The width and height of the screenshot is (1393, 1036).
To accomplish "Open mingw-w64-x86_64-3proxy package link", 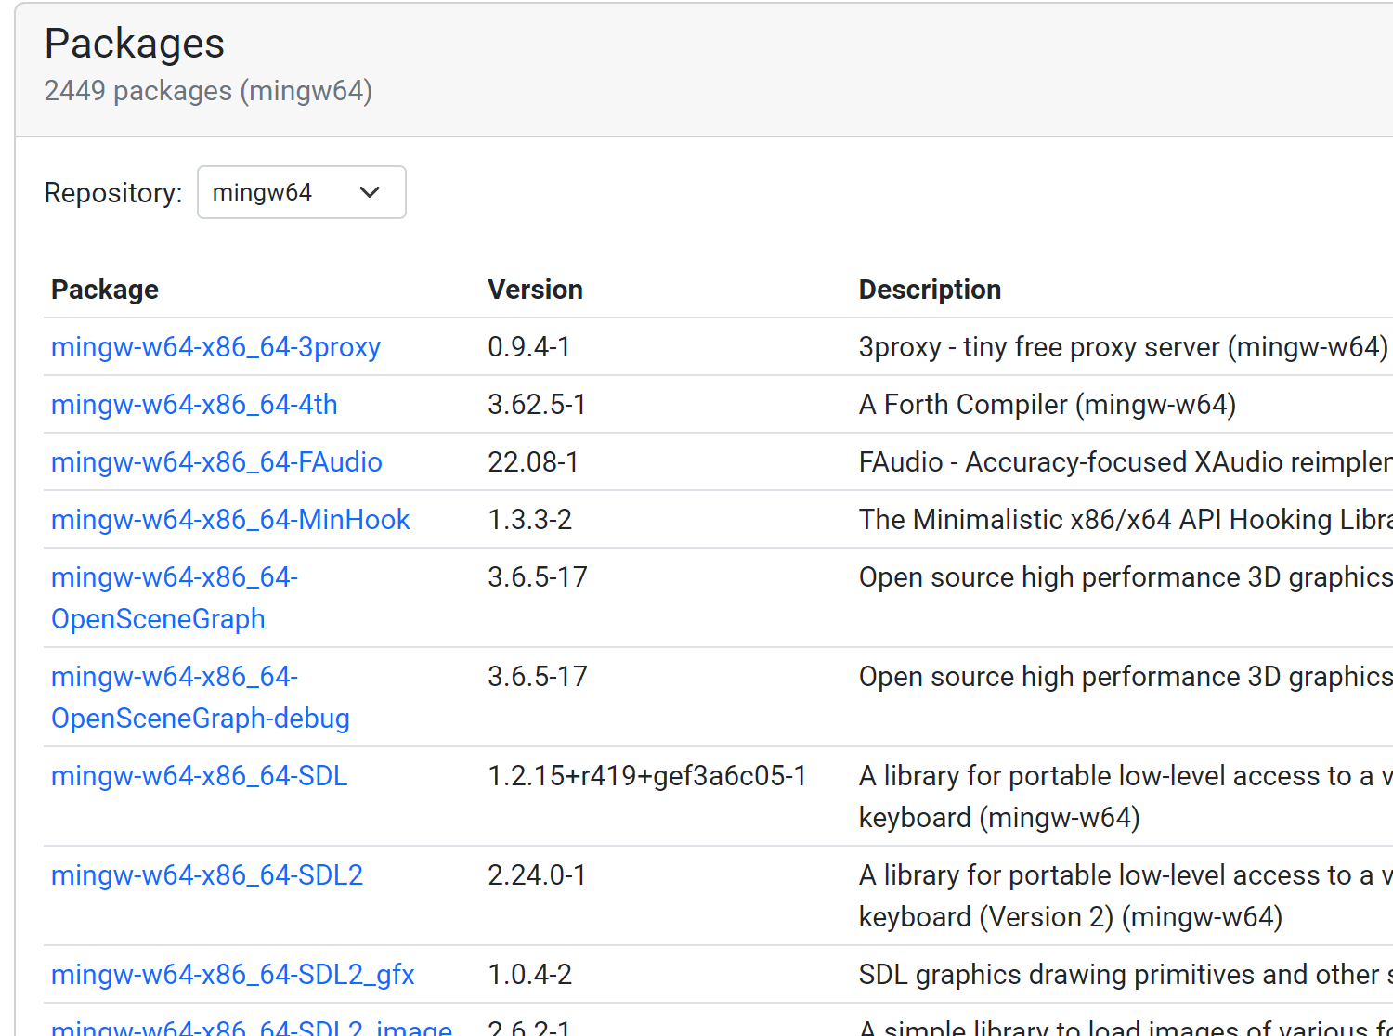I will [x=215, y=347].
